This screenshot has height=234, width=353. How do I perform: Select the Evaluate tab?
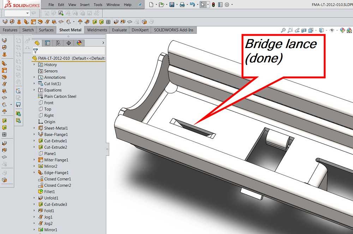click(x=119, y=30)
